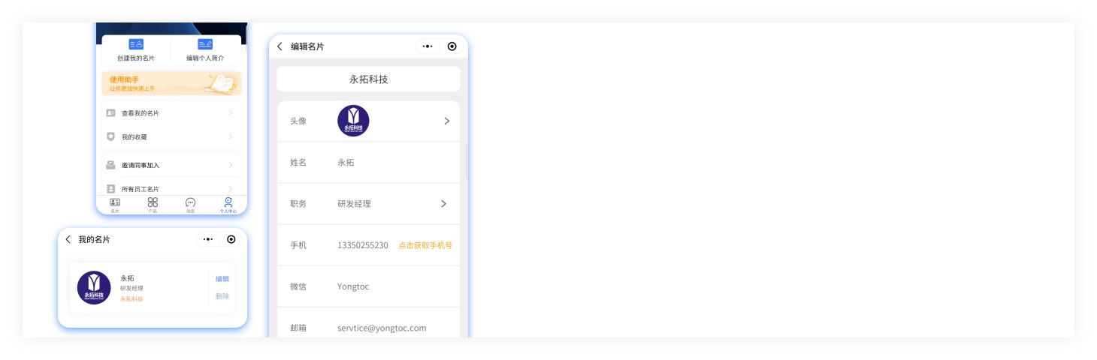Tap the 创建我的名片 card icon
Viewport: 1097px width, 360px height.
(x=136, y=44)
